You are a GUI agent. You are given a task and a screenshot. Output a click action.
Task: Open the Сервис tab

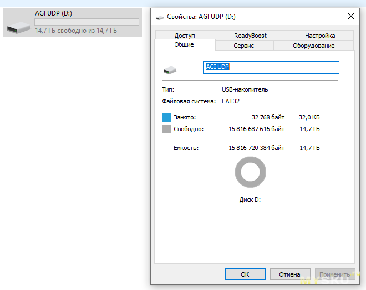pyautogui.click(x=244, y=46)
